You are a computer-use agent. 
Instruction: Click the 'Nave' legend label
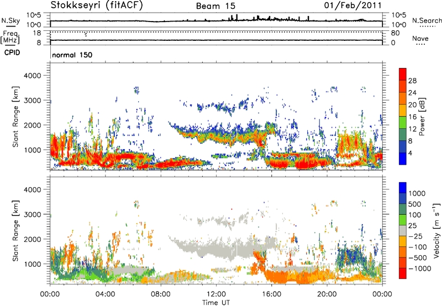point(420,38)
